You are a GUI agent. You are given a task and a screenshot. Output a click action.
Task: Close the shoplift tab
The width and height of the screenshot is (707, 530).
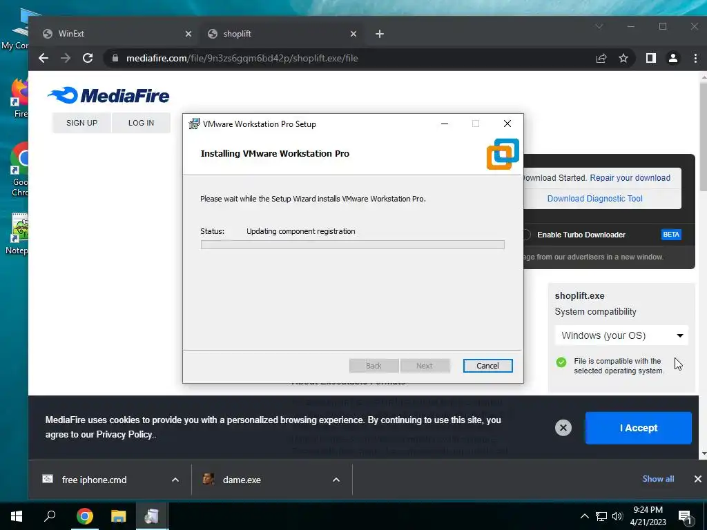click(353, 34)
